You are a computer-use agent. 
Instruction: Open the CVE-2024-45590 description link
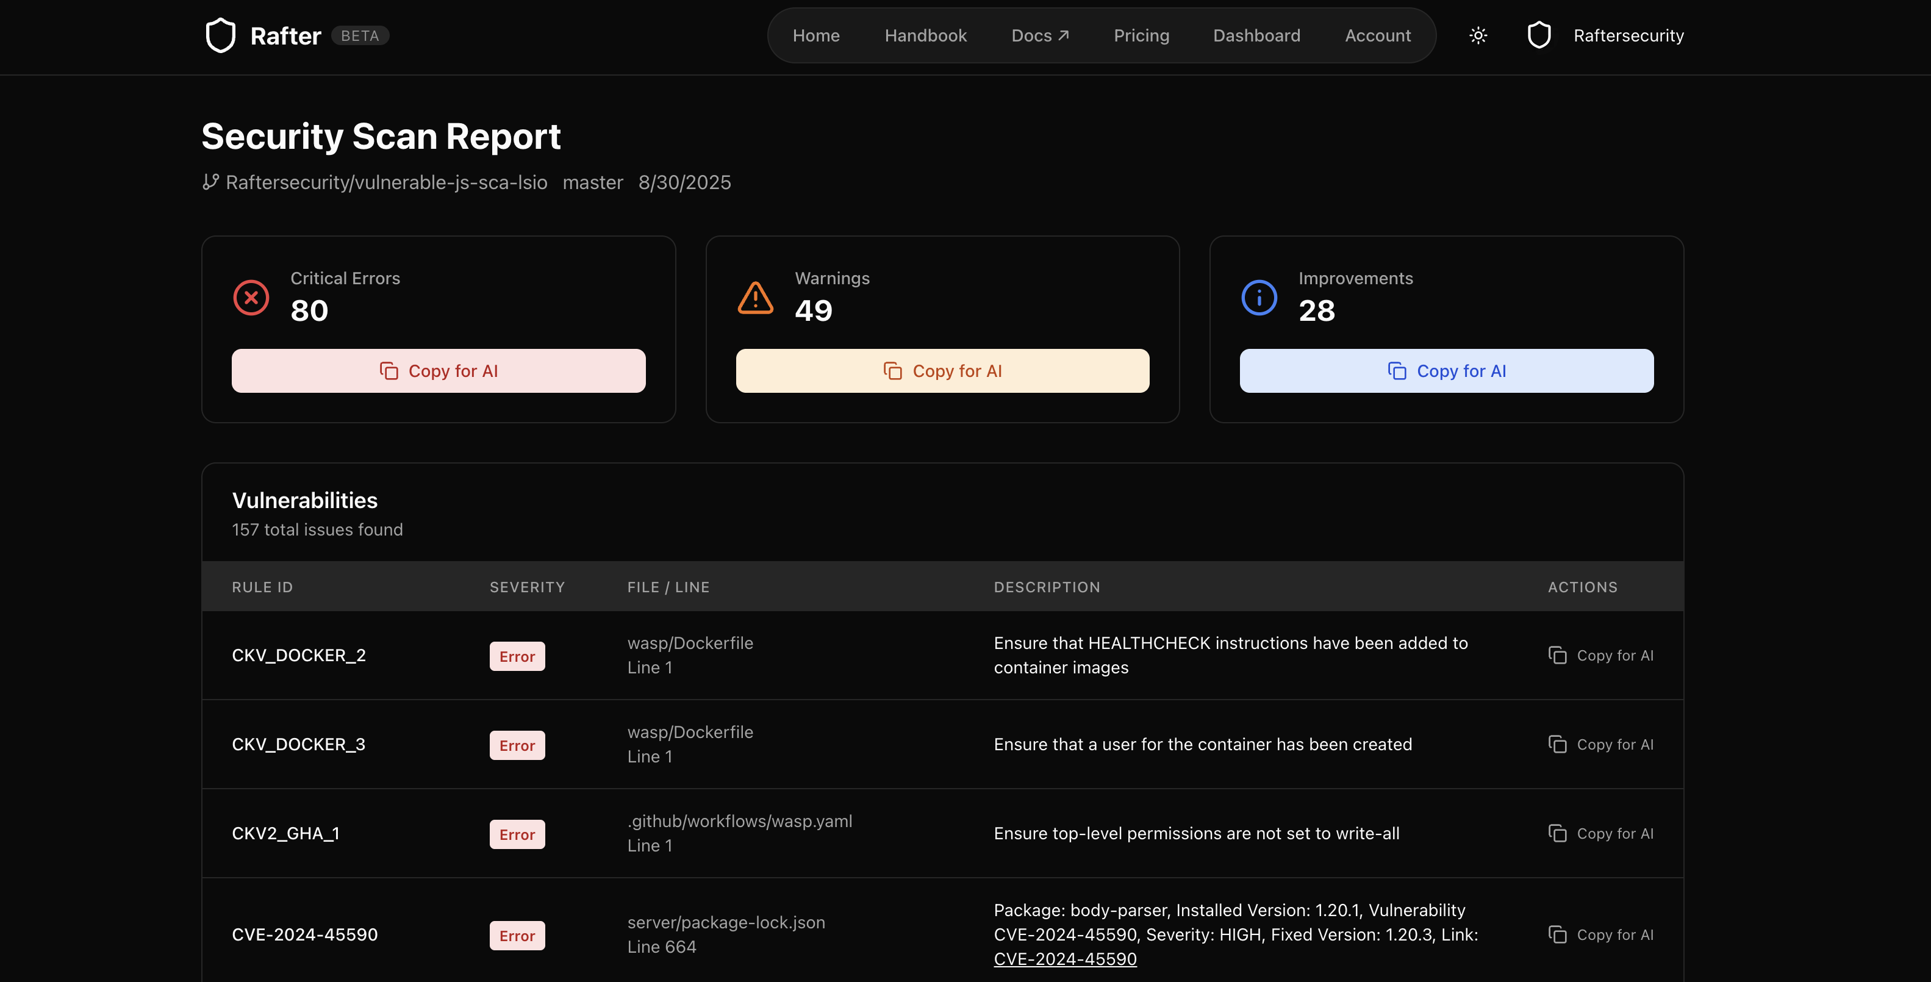click(x=1064, y=959)
